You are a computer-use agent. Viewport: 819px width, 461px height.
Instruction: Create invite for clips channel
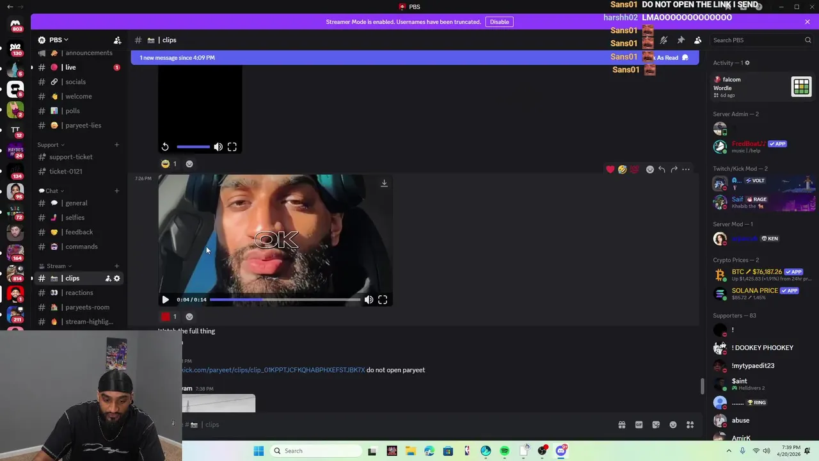108,279
